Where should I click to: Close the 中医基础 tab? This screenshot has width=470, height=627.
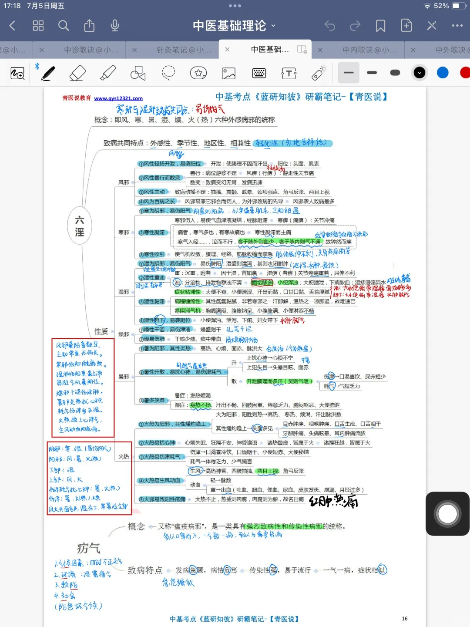point(227,50)
